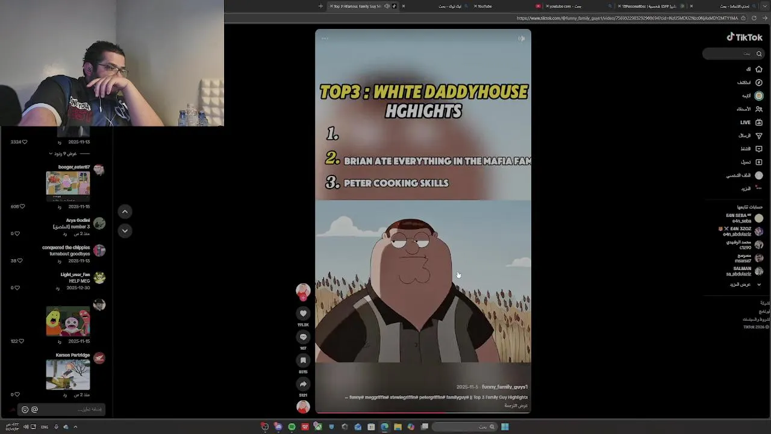Open video comments via speech bubble icon
This screenshot has height=434, width=771.
[x=303, y=337]
